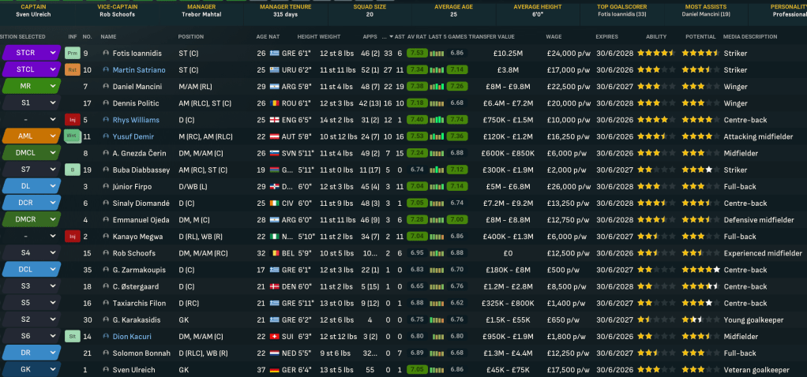Click the Wnt status icon for Yusuf Demir
This screenshot has width=807, height=377.
(73, 136)
